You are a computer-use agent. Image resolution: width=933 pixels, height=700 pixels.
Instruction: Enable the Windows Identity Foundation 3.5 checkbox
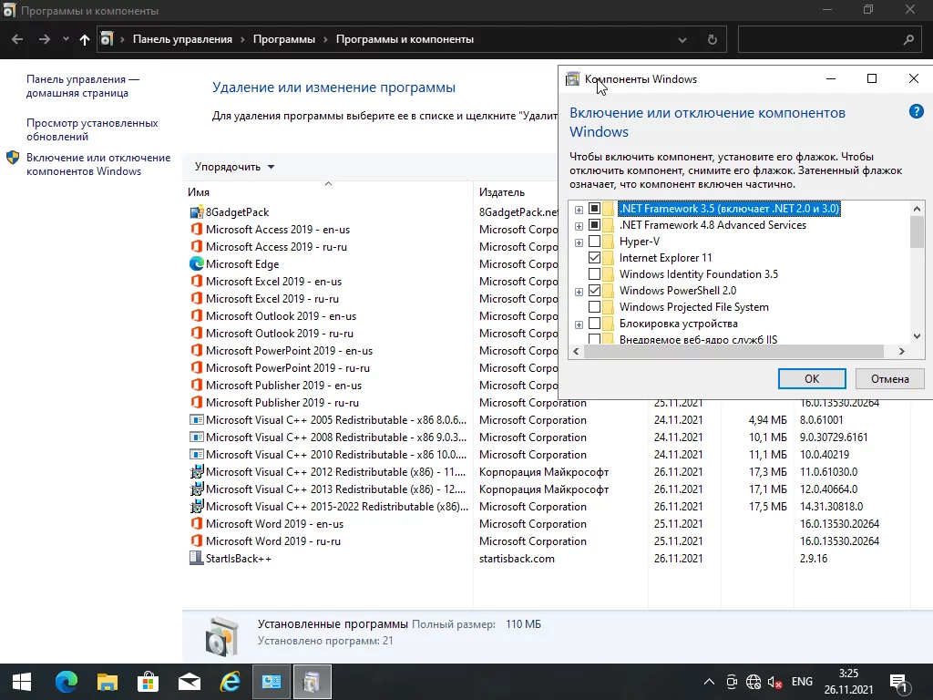[x=594, y=273]
